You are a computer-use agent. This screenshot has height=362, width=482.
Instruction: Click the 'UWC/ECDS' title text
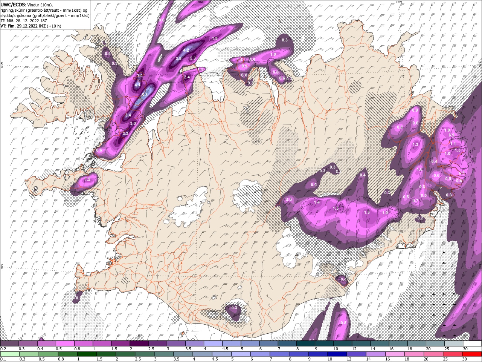[x=13, y=4]
